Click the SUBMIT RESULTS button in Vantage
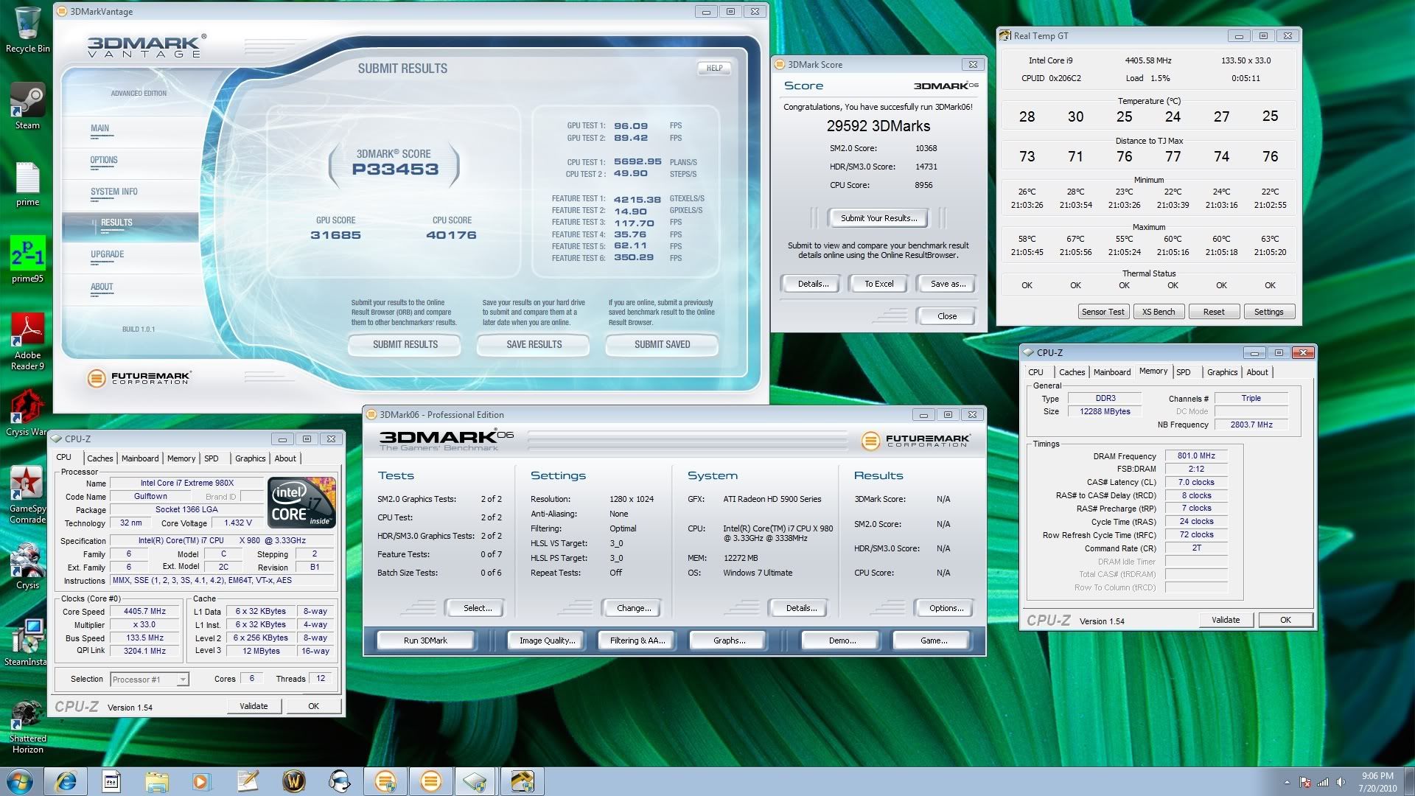Image resolution: width=1415 pixels, height=796 pixels. [405, 344]
